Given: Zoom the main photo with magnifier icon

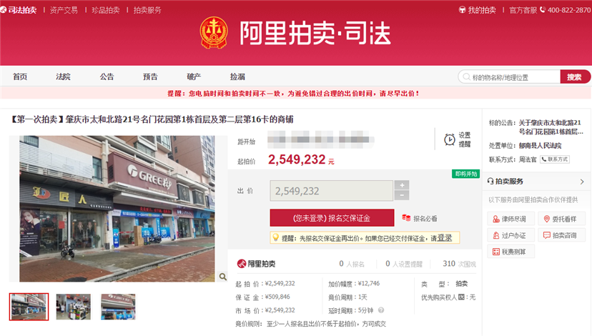Looking at the screenshot, I should coord(223,277).
